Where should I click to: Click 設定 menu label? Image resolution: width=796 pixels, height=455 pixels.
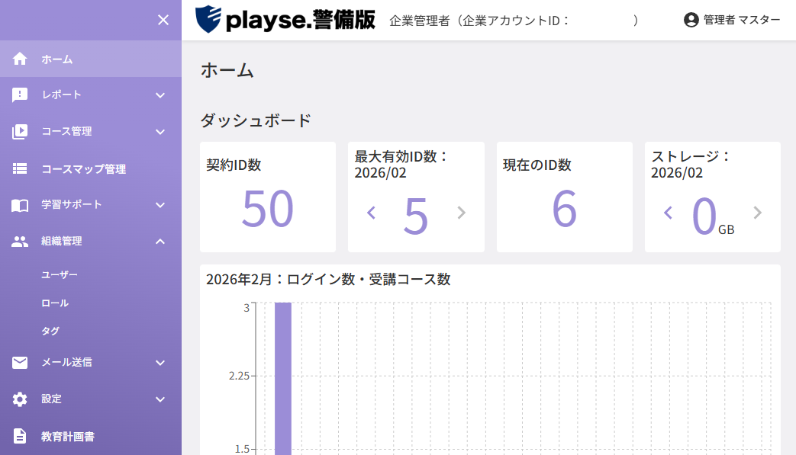[51, 399]
